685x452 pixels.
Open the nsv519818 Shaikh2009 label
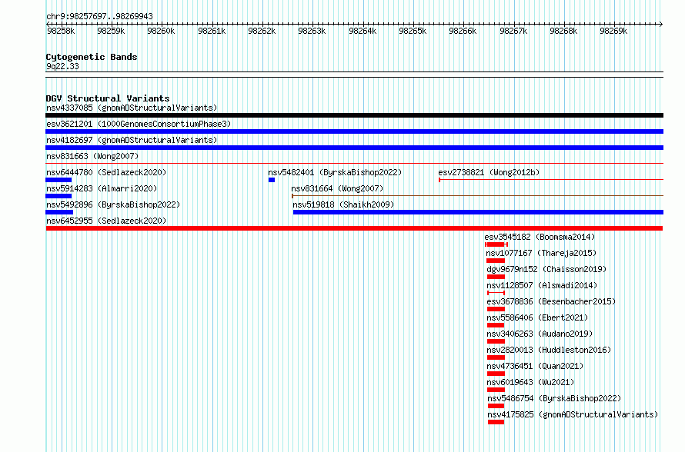click(x=343, y=204)
